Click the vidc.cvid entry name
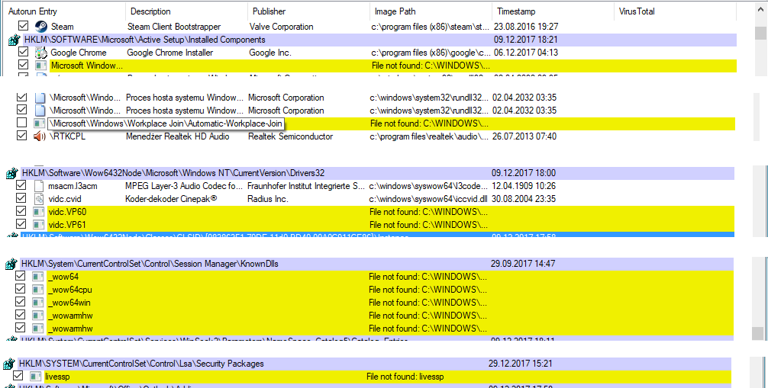Viewport: 768px width, 388px height. (65, 199)
